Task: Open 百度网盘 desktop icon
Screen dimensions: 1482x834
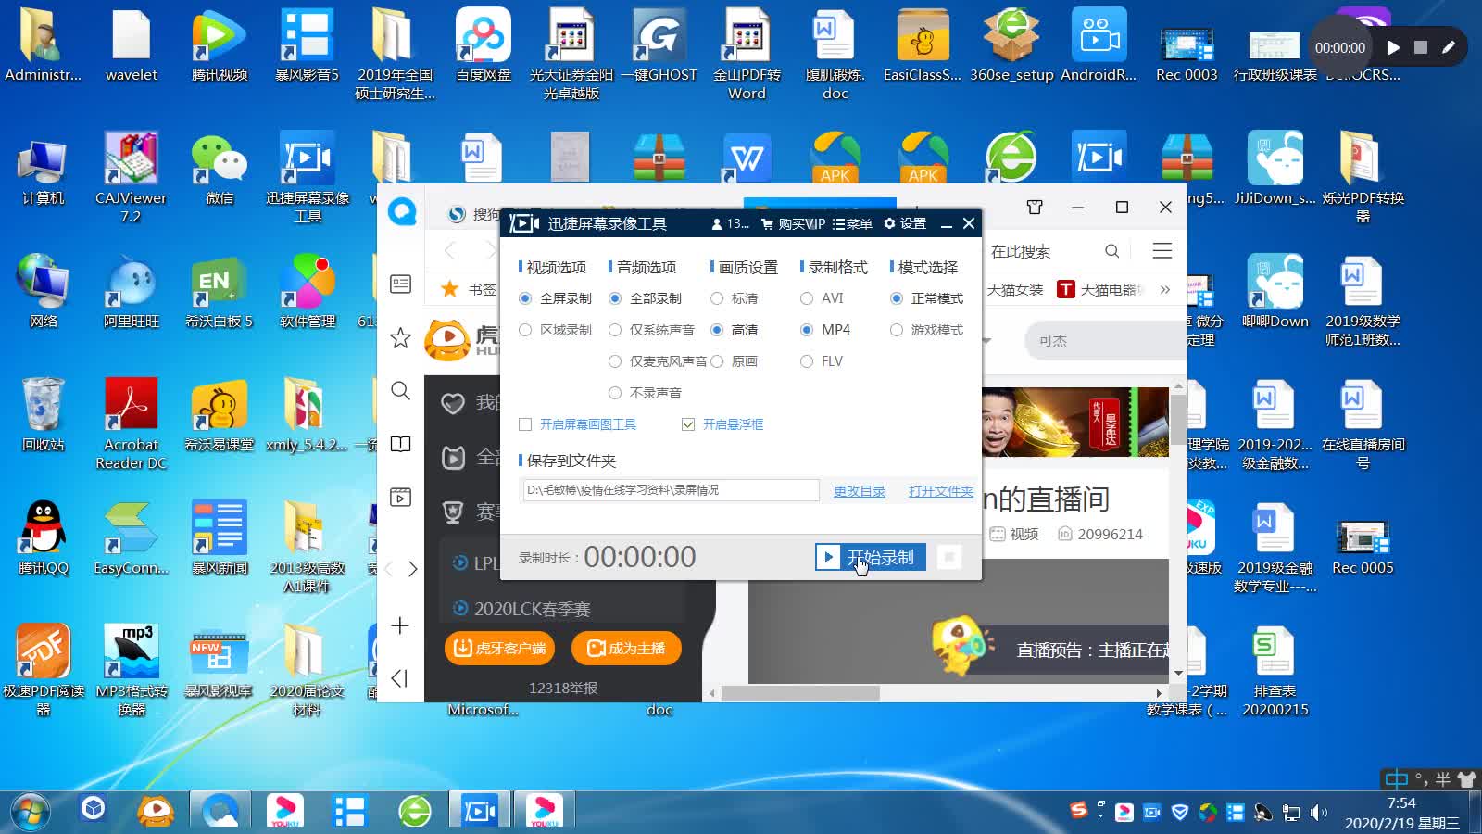Action: (484, 46)
